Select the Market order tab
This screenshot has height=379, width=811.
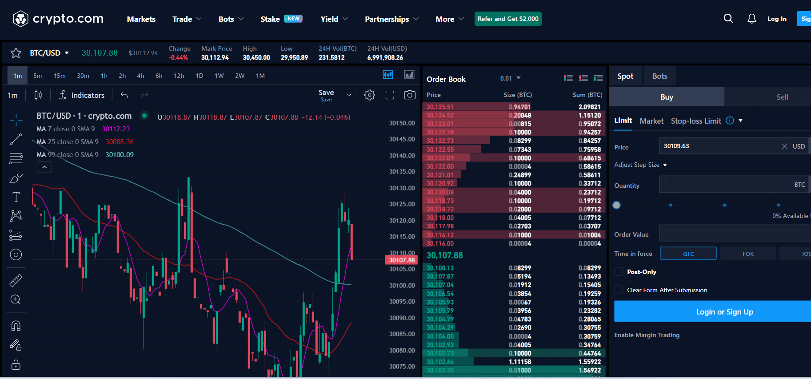[651, 121]
